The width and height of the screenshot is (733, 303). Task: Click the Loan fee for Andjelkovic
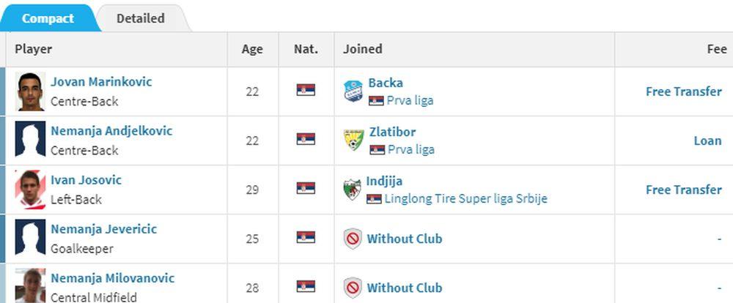(x=707, y=141)
